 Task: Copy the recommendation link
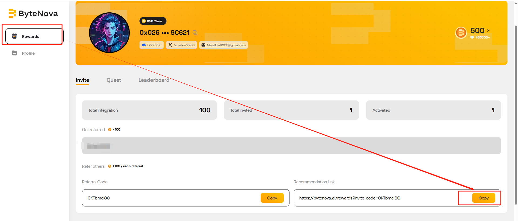point(483,198)
